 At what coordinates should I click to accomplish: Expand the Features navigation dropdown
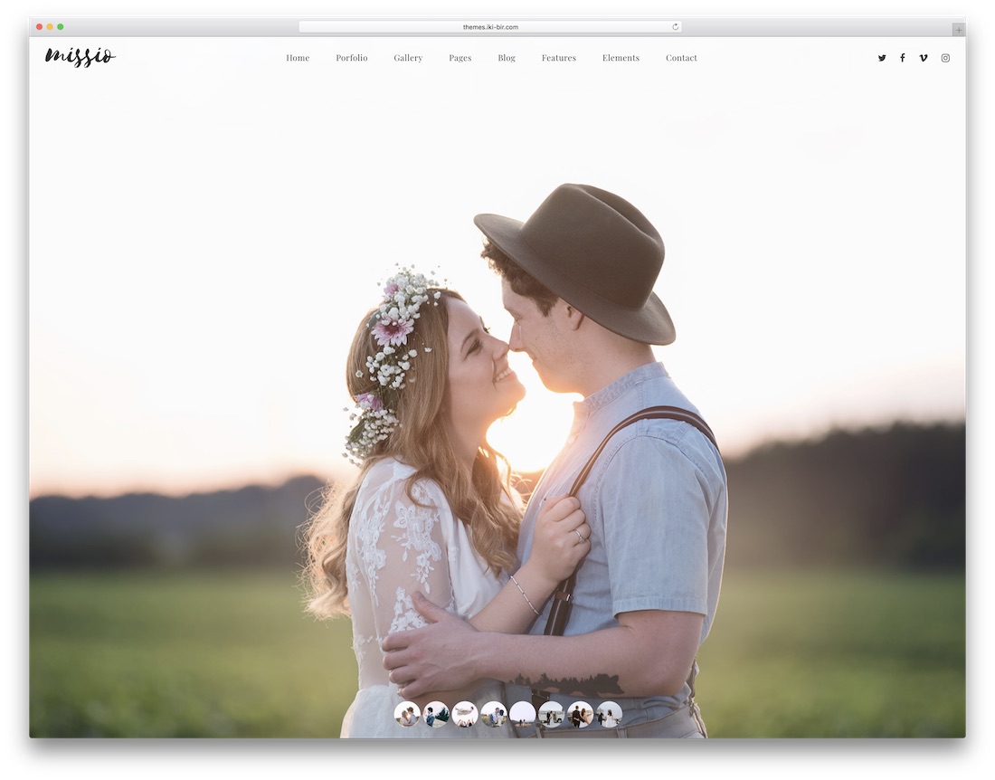[559, 57]
